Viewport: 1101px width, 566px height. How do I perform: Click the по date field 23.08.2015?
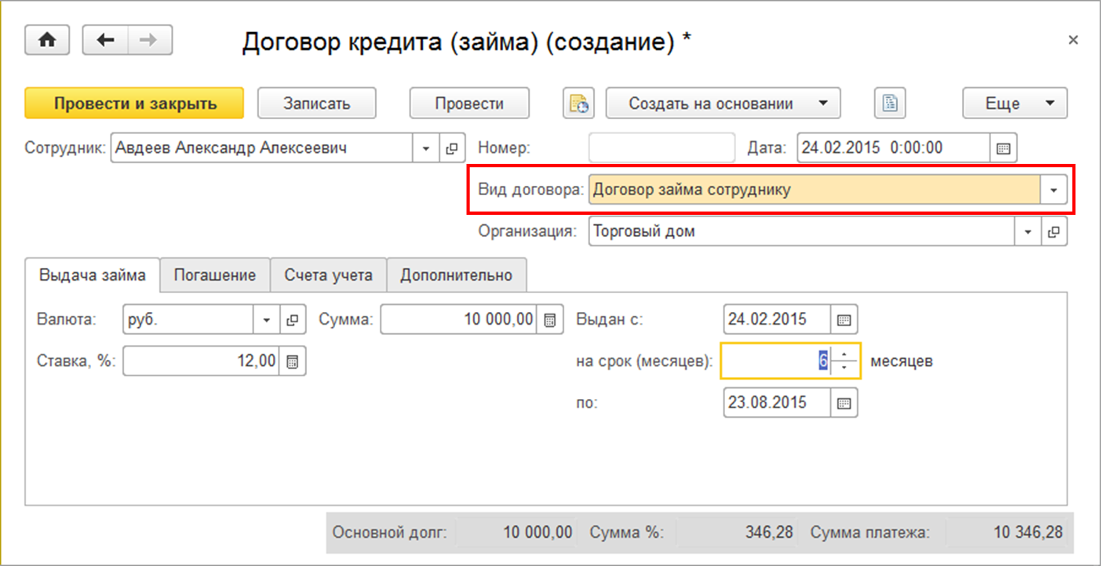[x=777, y=404]
